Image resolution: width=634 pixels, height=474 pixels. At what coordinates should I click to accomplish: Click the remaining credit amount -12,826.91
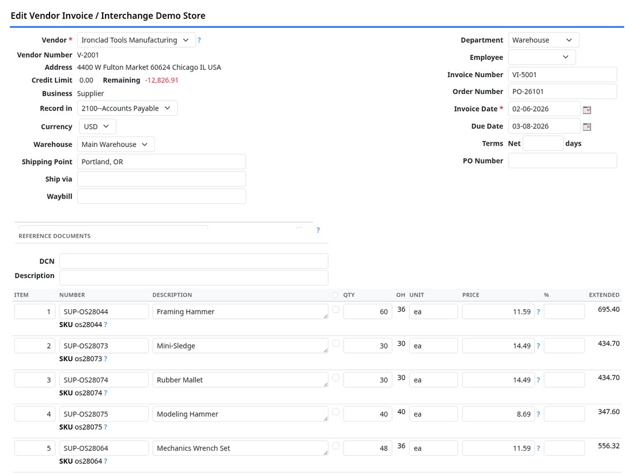(162, 81)
